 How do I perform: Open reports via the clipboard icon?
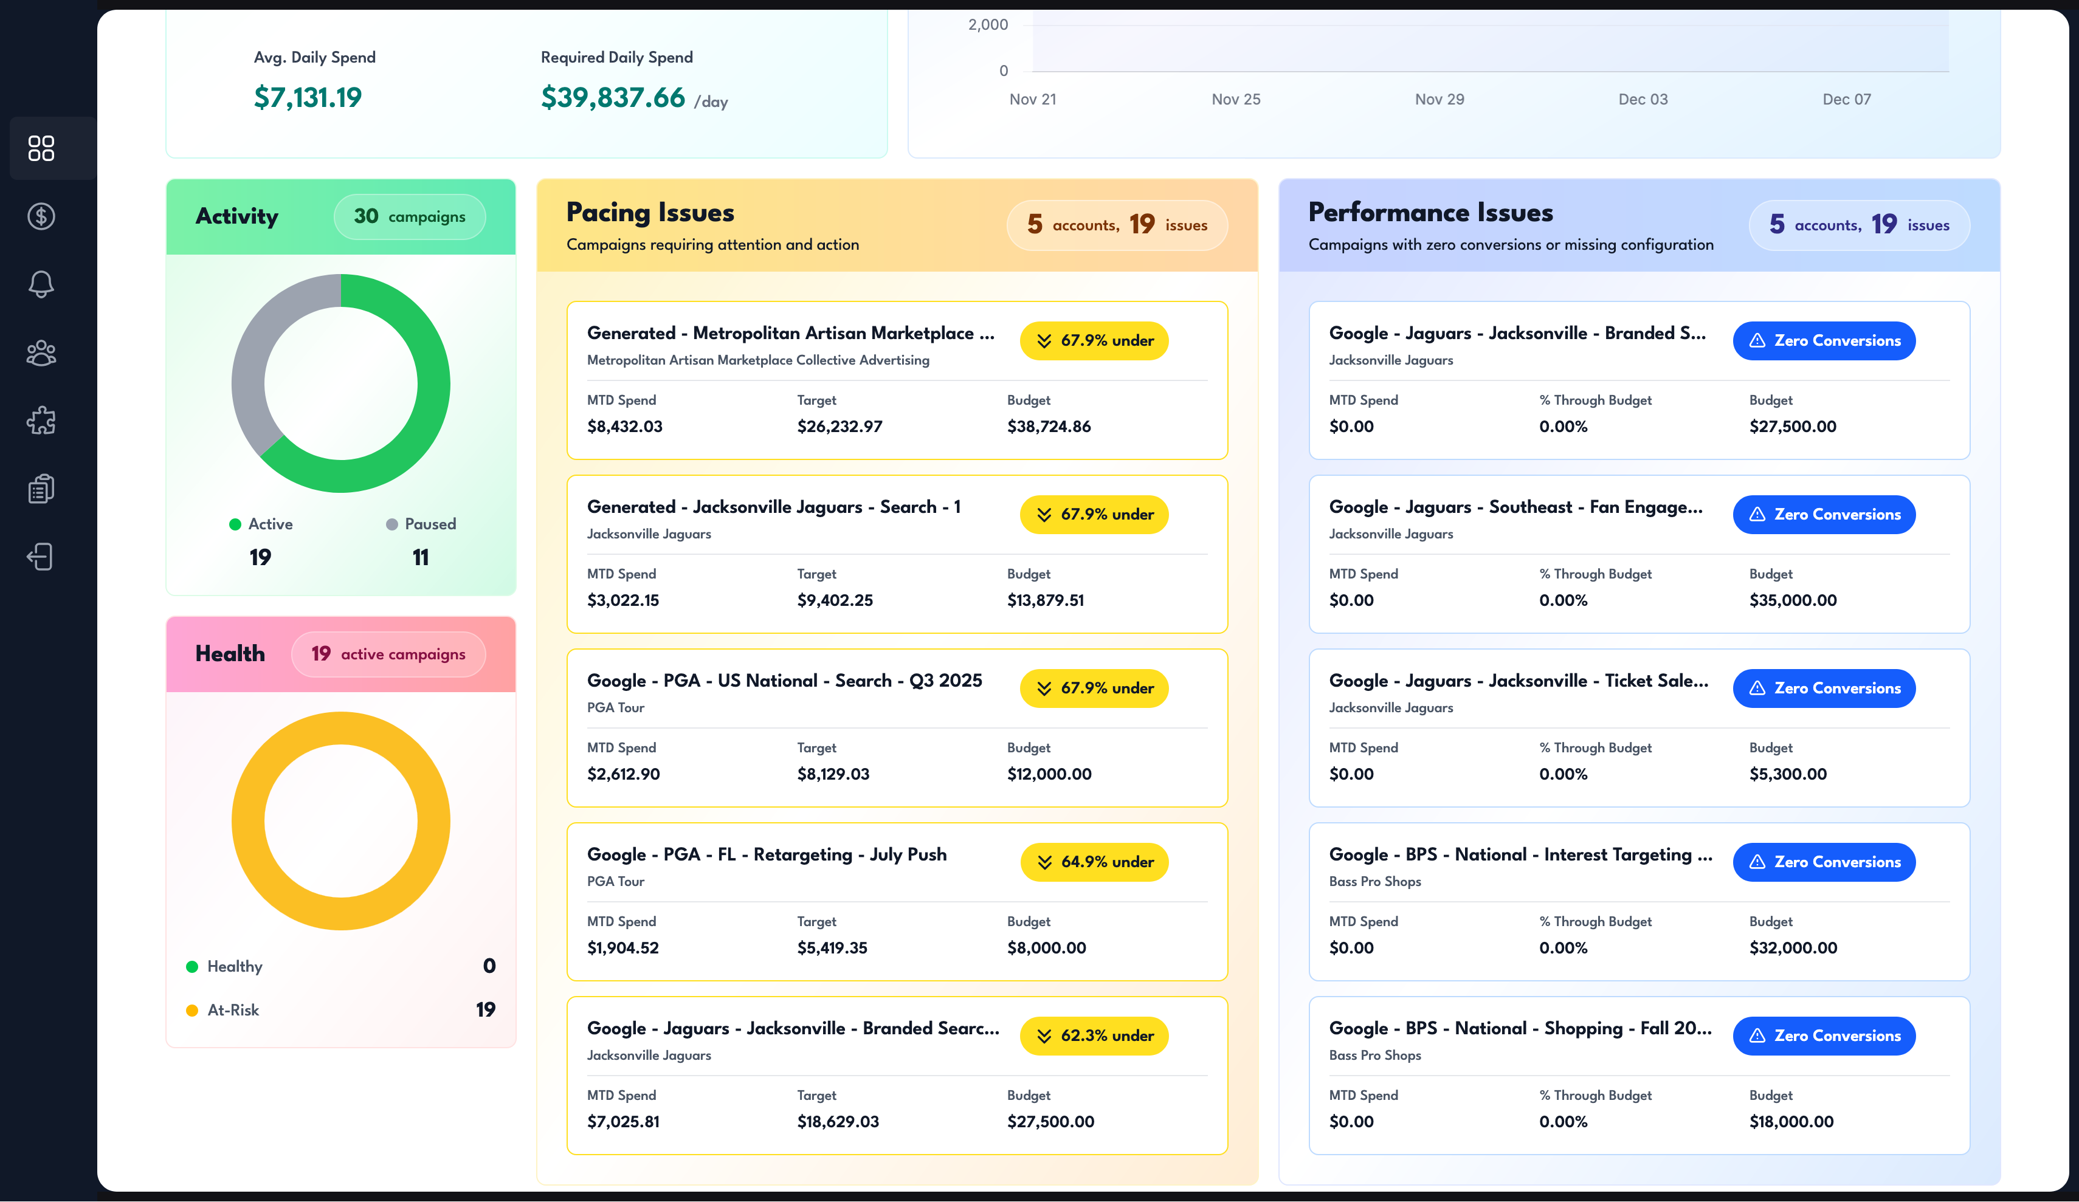coord(40,489)
